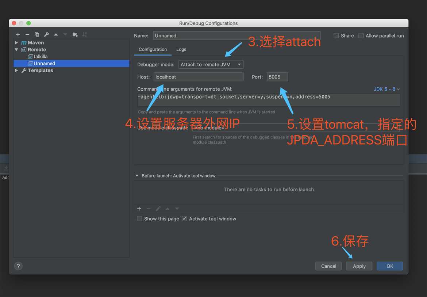Move configuration down in the tree toolbar
The width and height of the screenshot is (427, 297).
pos(65,35)
